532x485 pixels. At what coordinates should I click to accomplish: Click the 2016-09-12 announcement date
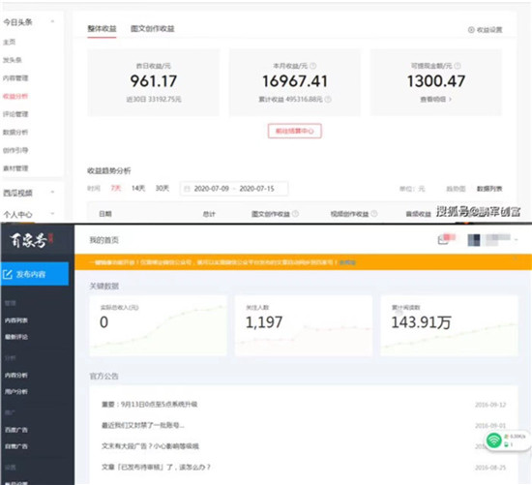coord(490,405)
